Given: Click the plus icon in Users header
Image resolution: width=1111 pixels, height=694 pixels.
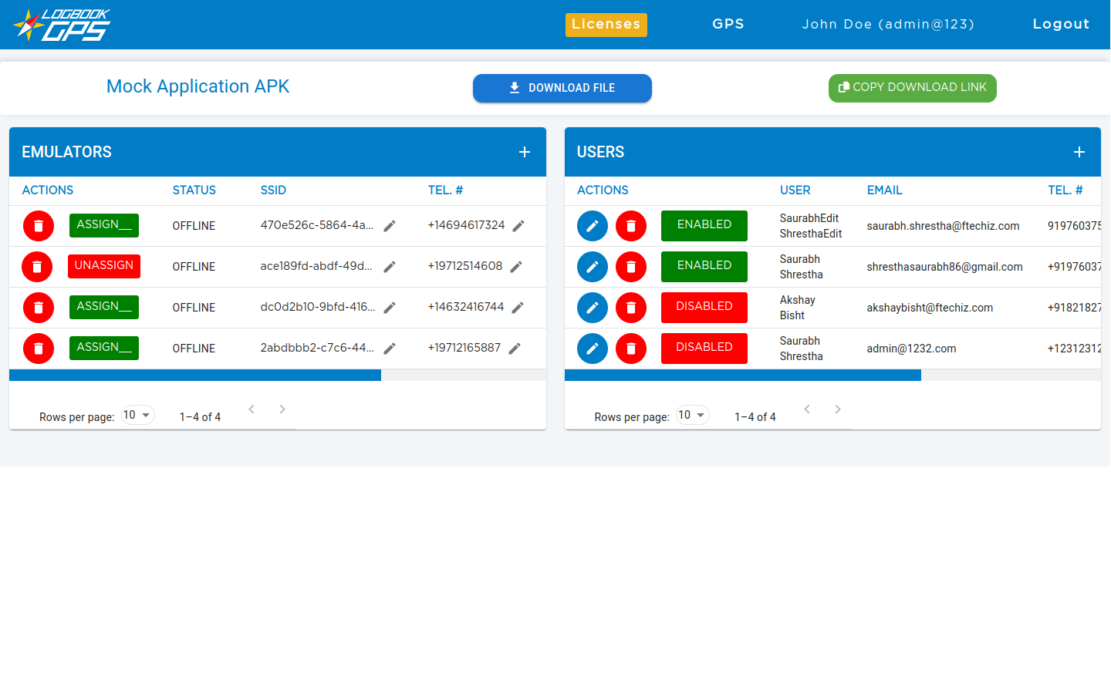Looking at the screenshot, I should tap(1079, 152).
